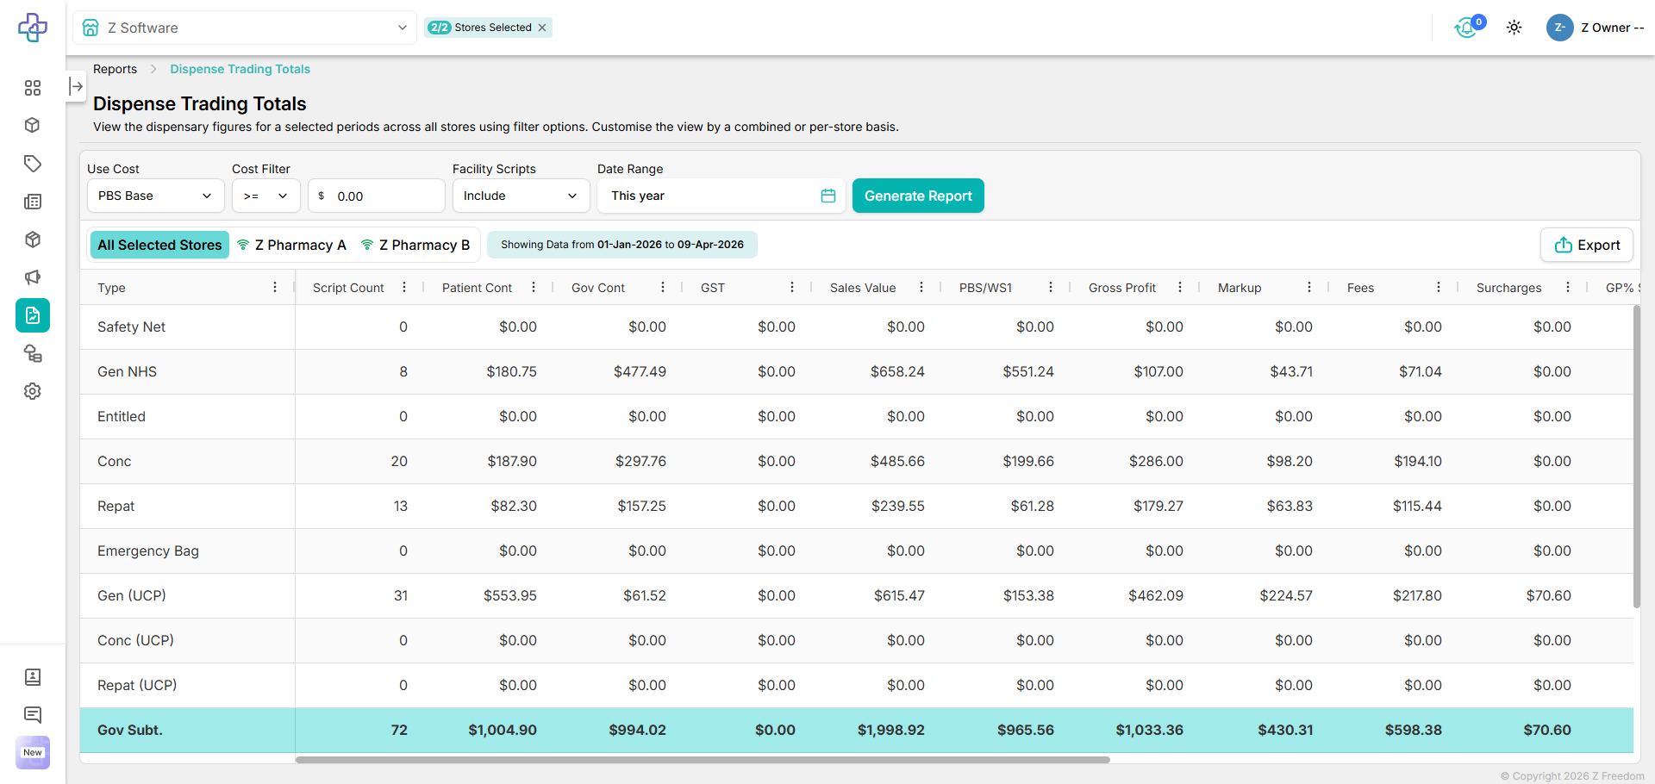The width and height of the screenshot is (1655, 784).
Task: Click the horizontal table scrollbar
Action: [703, 760]
